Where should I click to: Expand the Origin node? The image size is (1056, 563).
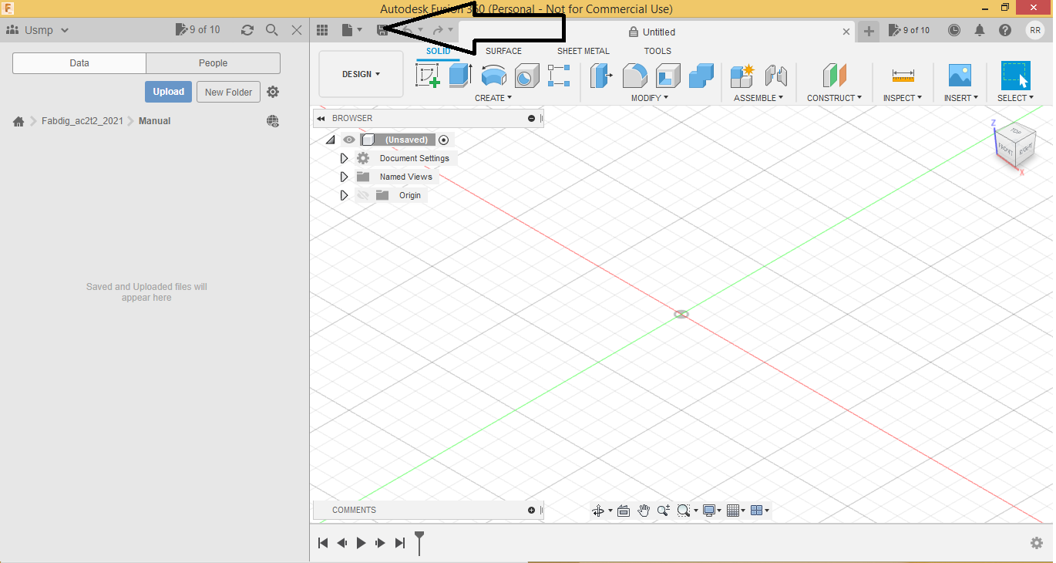[x=344, y=195]
